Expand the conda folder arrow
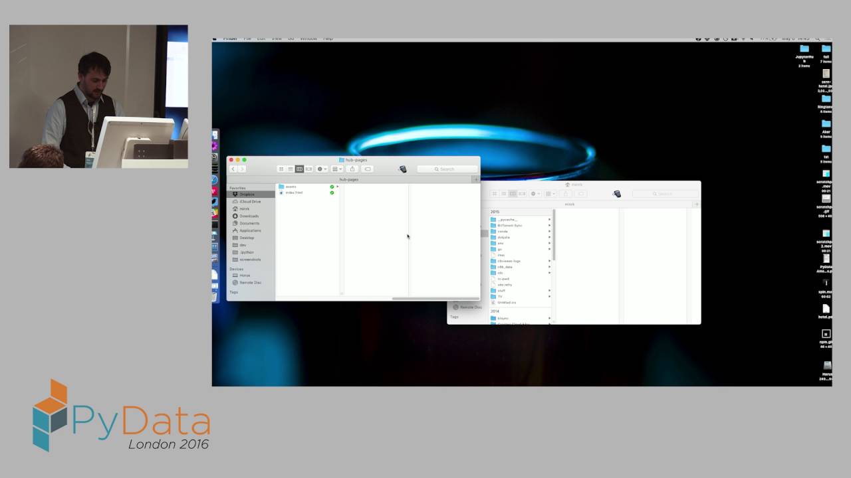 pyautogui.click(x=549, y=231)
